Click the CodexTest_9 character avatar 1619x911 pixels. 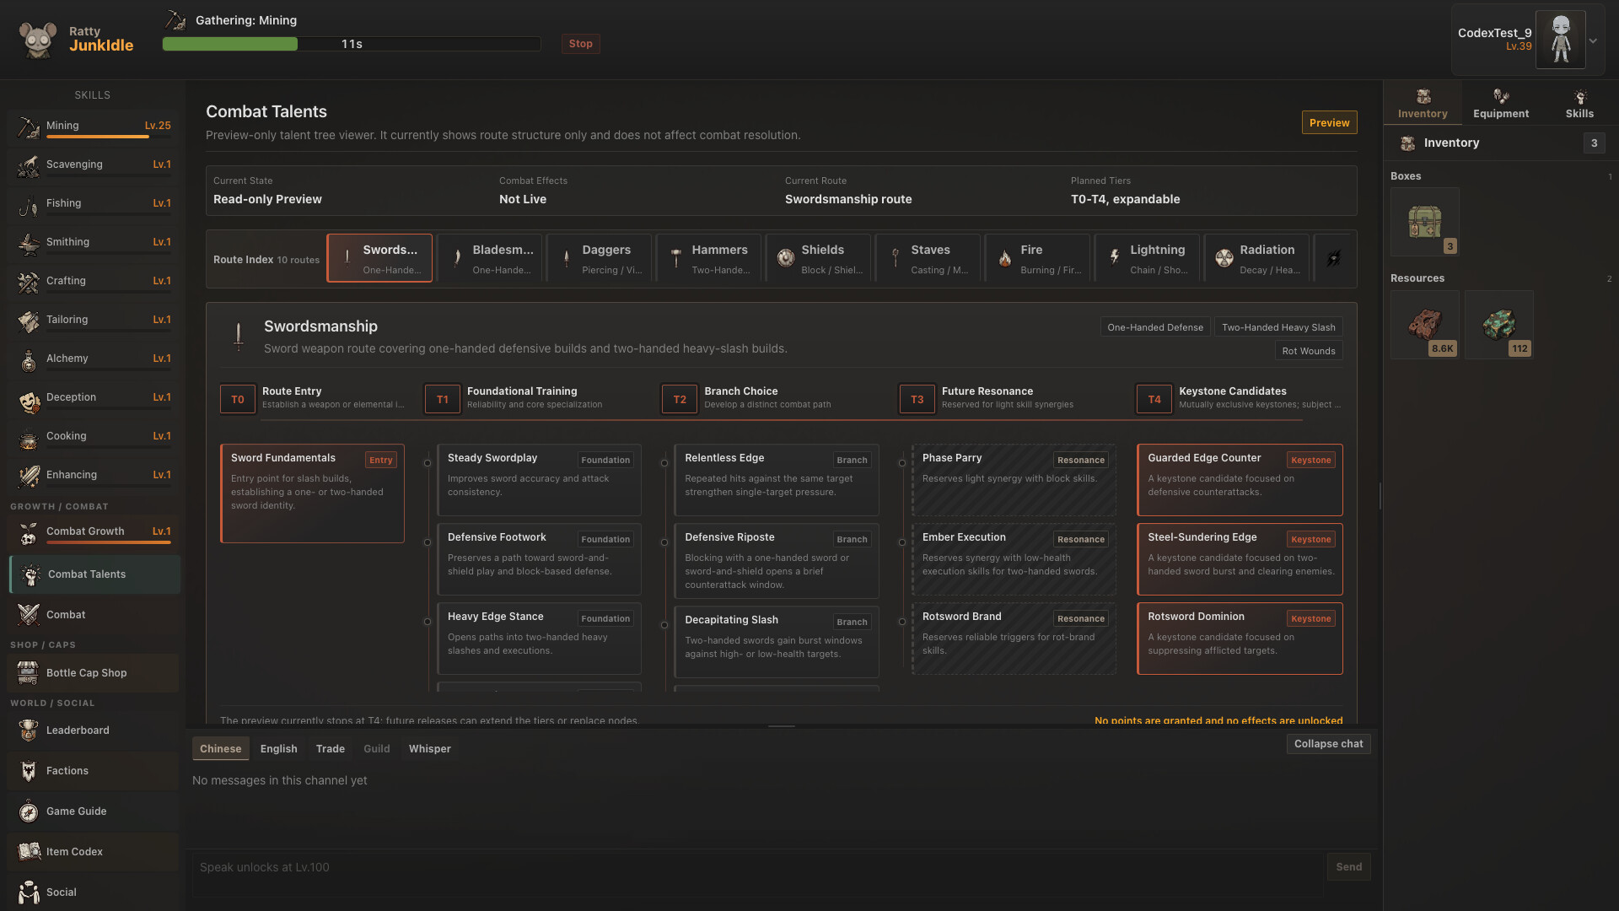[x=1560, y=40]
